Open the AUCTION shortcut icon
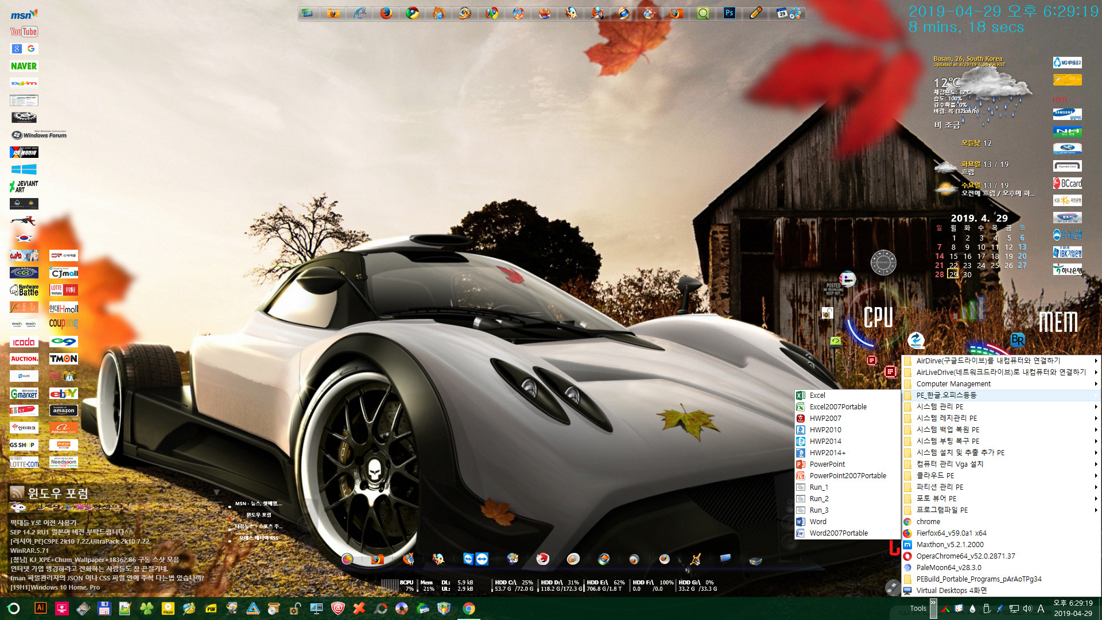The image size is (1102, 620). tap(24, 359)
